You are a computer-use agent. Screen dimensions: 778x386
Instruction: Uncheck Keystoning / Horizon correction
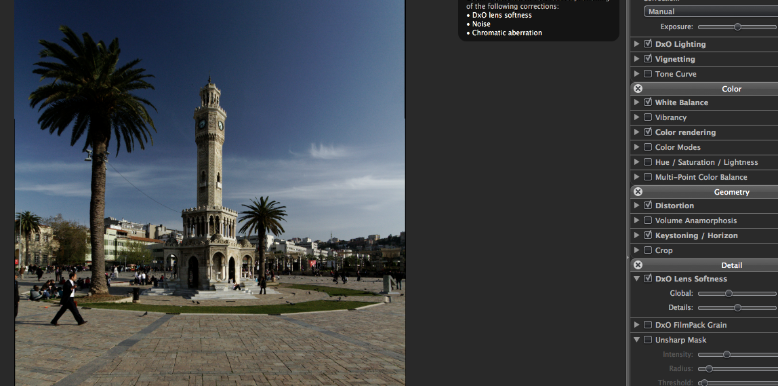(x=648, y=235)
